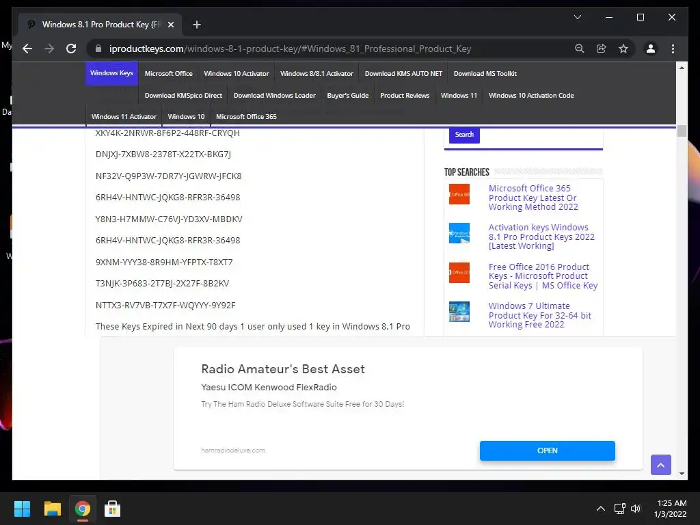Click hamradiodeluxe.com ad link

click(233, 450)
